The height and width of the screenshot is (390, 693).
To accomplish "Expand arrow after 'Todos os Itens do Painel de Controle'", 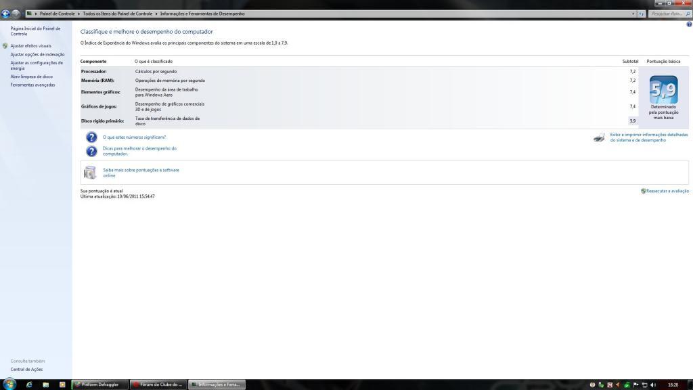I will click(156, 14).
